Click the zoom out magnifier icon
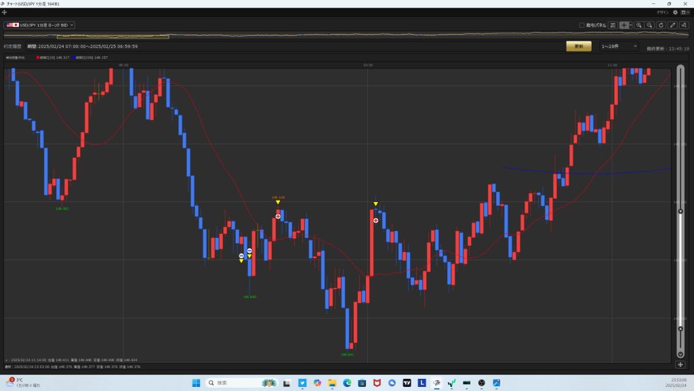694x391 pixels. pos(650,25)
